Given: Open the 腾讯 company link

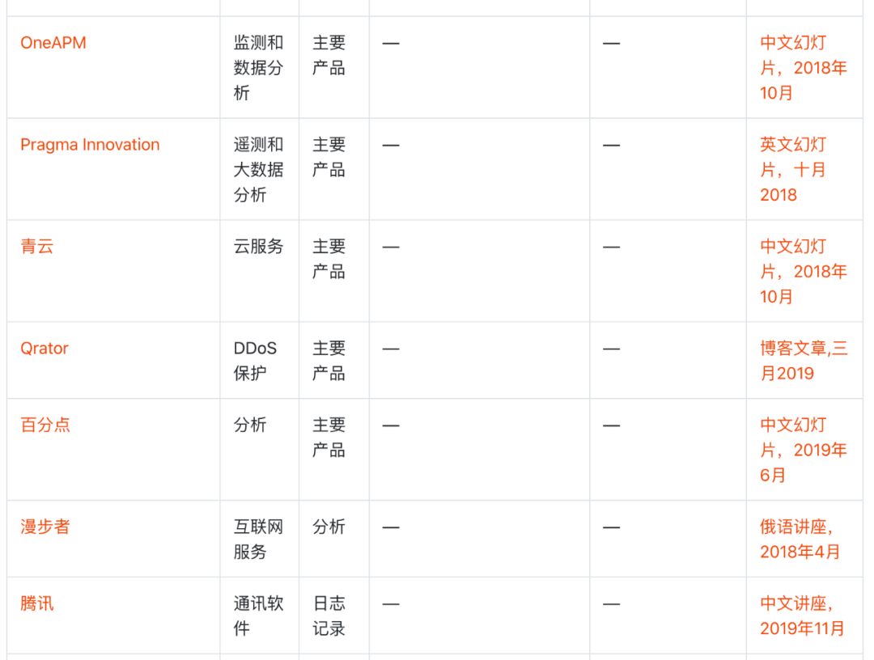Looking at the screenshot, I should (37, 603).
